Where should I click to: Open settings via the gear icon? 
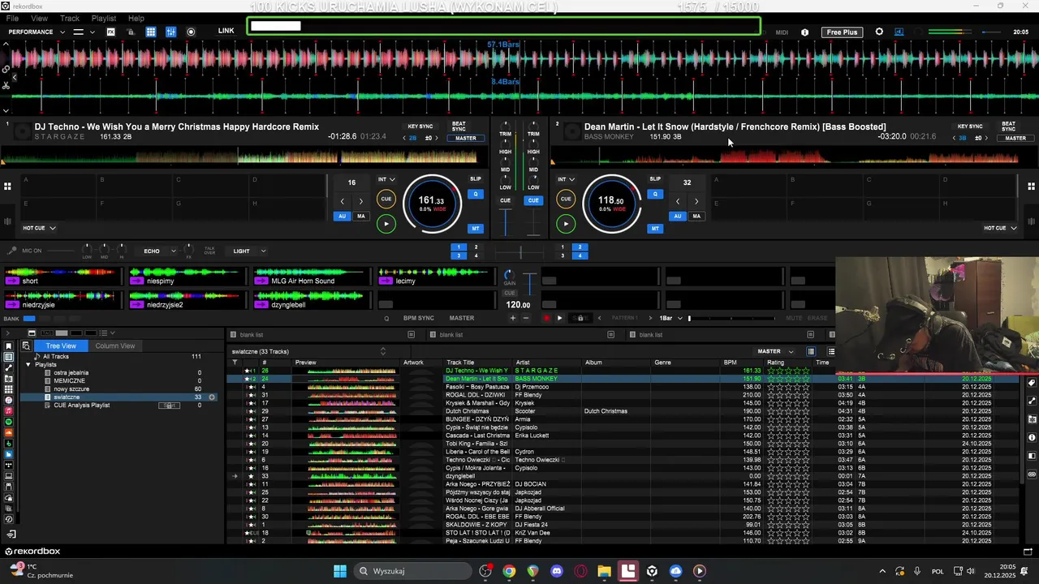point(879,32)
